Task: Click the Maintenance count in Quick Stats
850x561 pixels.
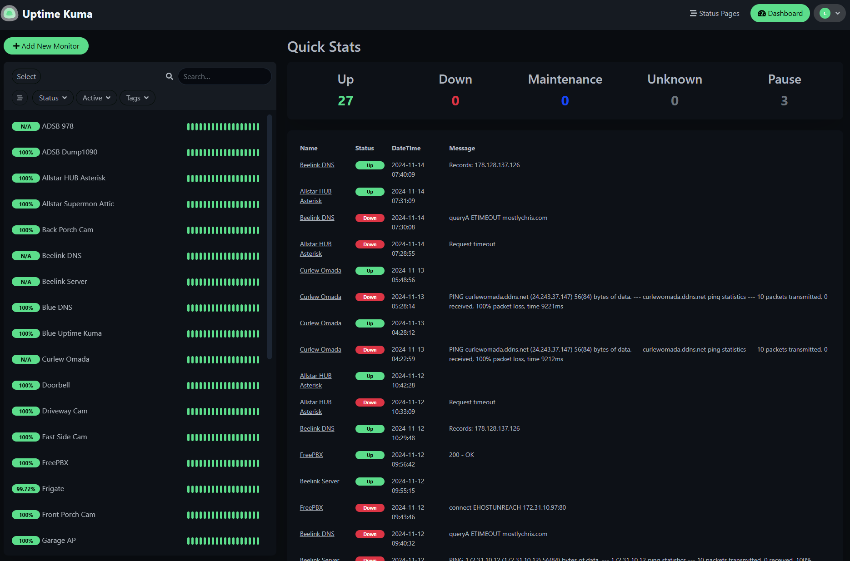Action: point(565,100)
